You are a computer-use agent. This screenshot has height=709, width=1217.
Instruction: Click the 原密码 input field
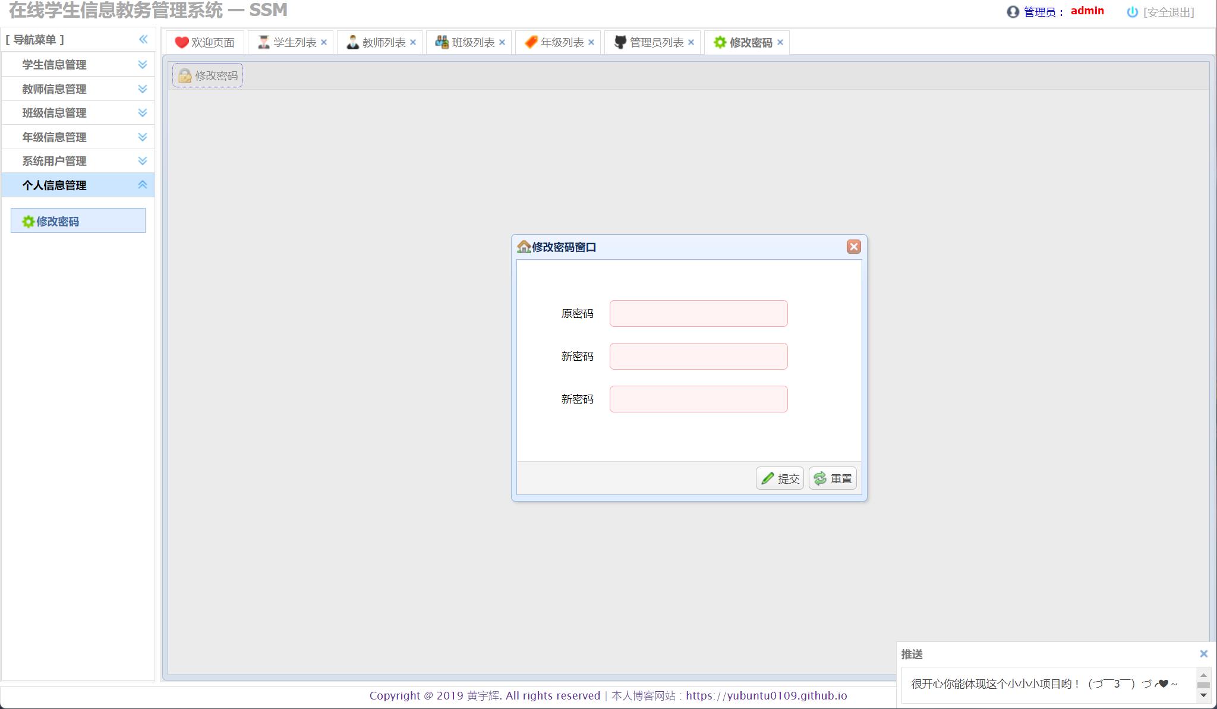coord(698,313)
